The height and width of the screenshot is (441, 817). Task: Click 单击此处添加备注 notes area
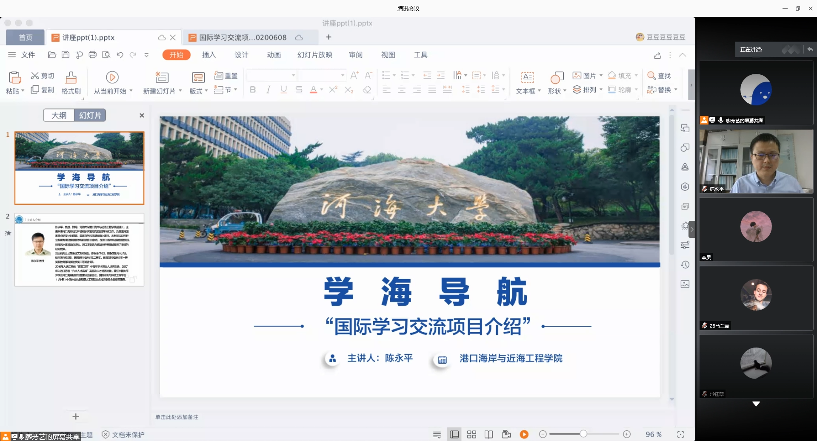[177, 417]
